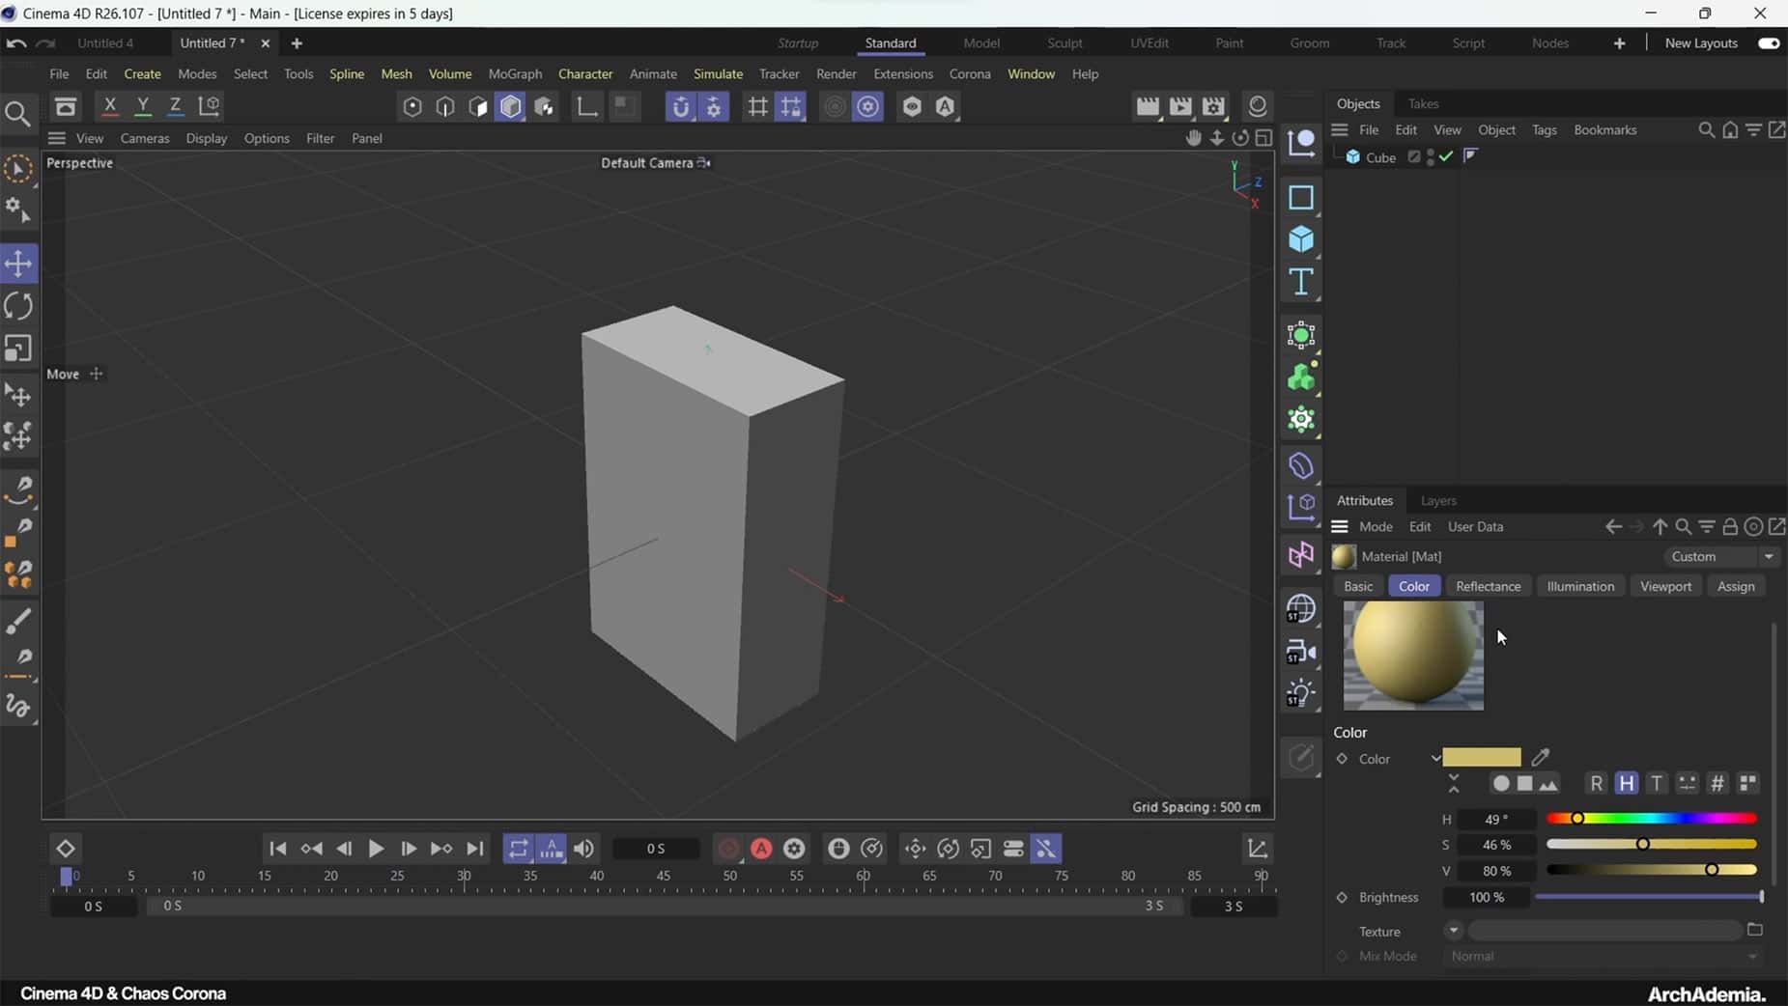Add a Cube primitive object
The height and width of the screenshot is (1006, 1788).
[1301, 238]
